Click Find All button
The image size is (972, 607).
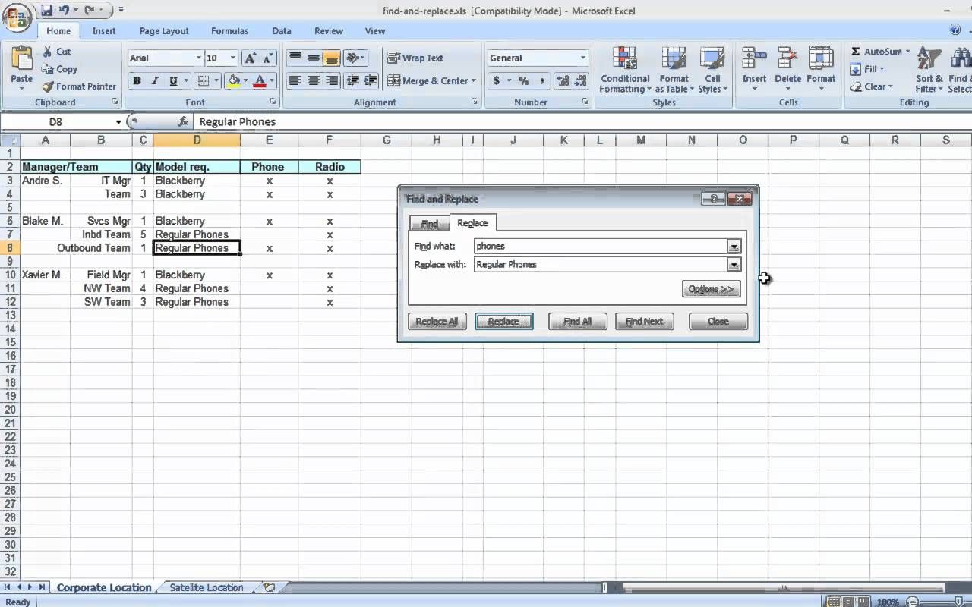(577, 322)
